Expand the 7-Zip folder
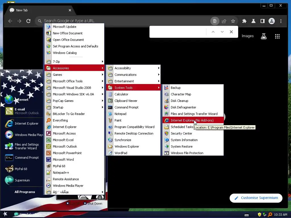 [74, 62]
